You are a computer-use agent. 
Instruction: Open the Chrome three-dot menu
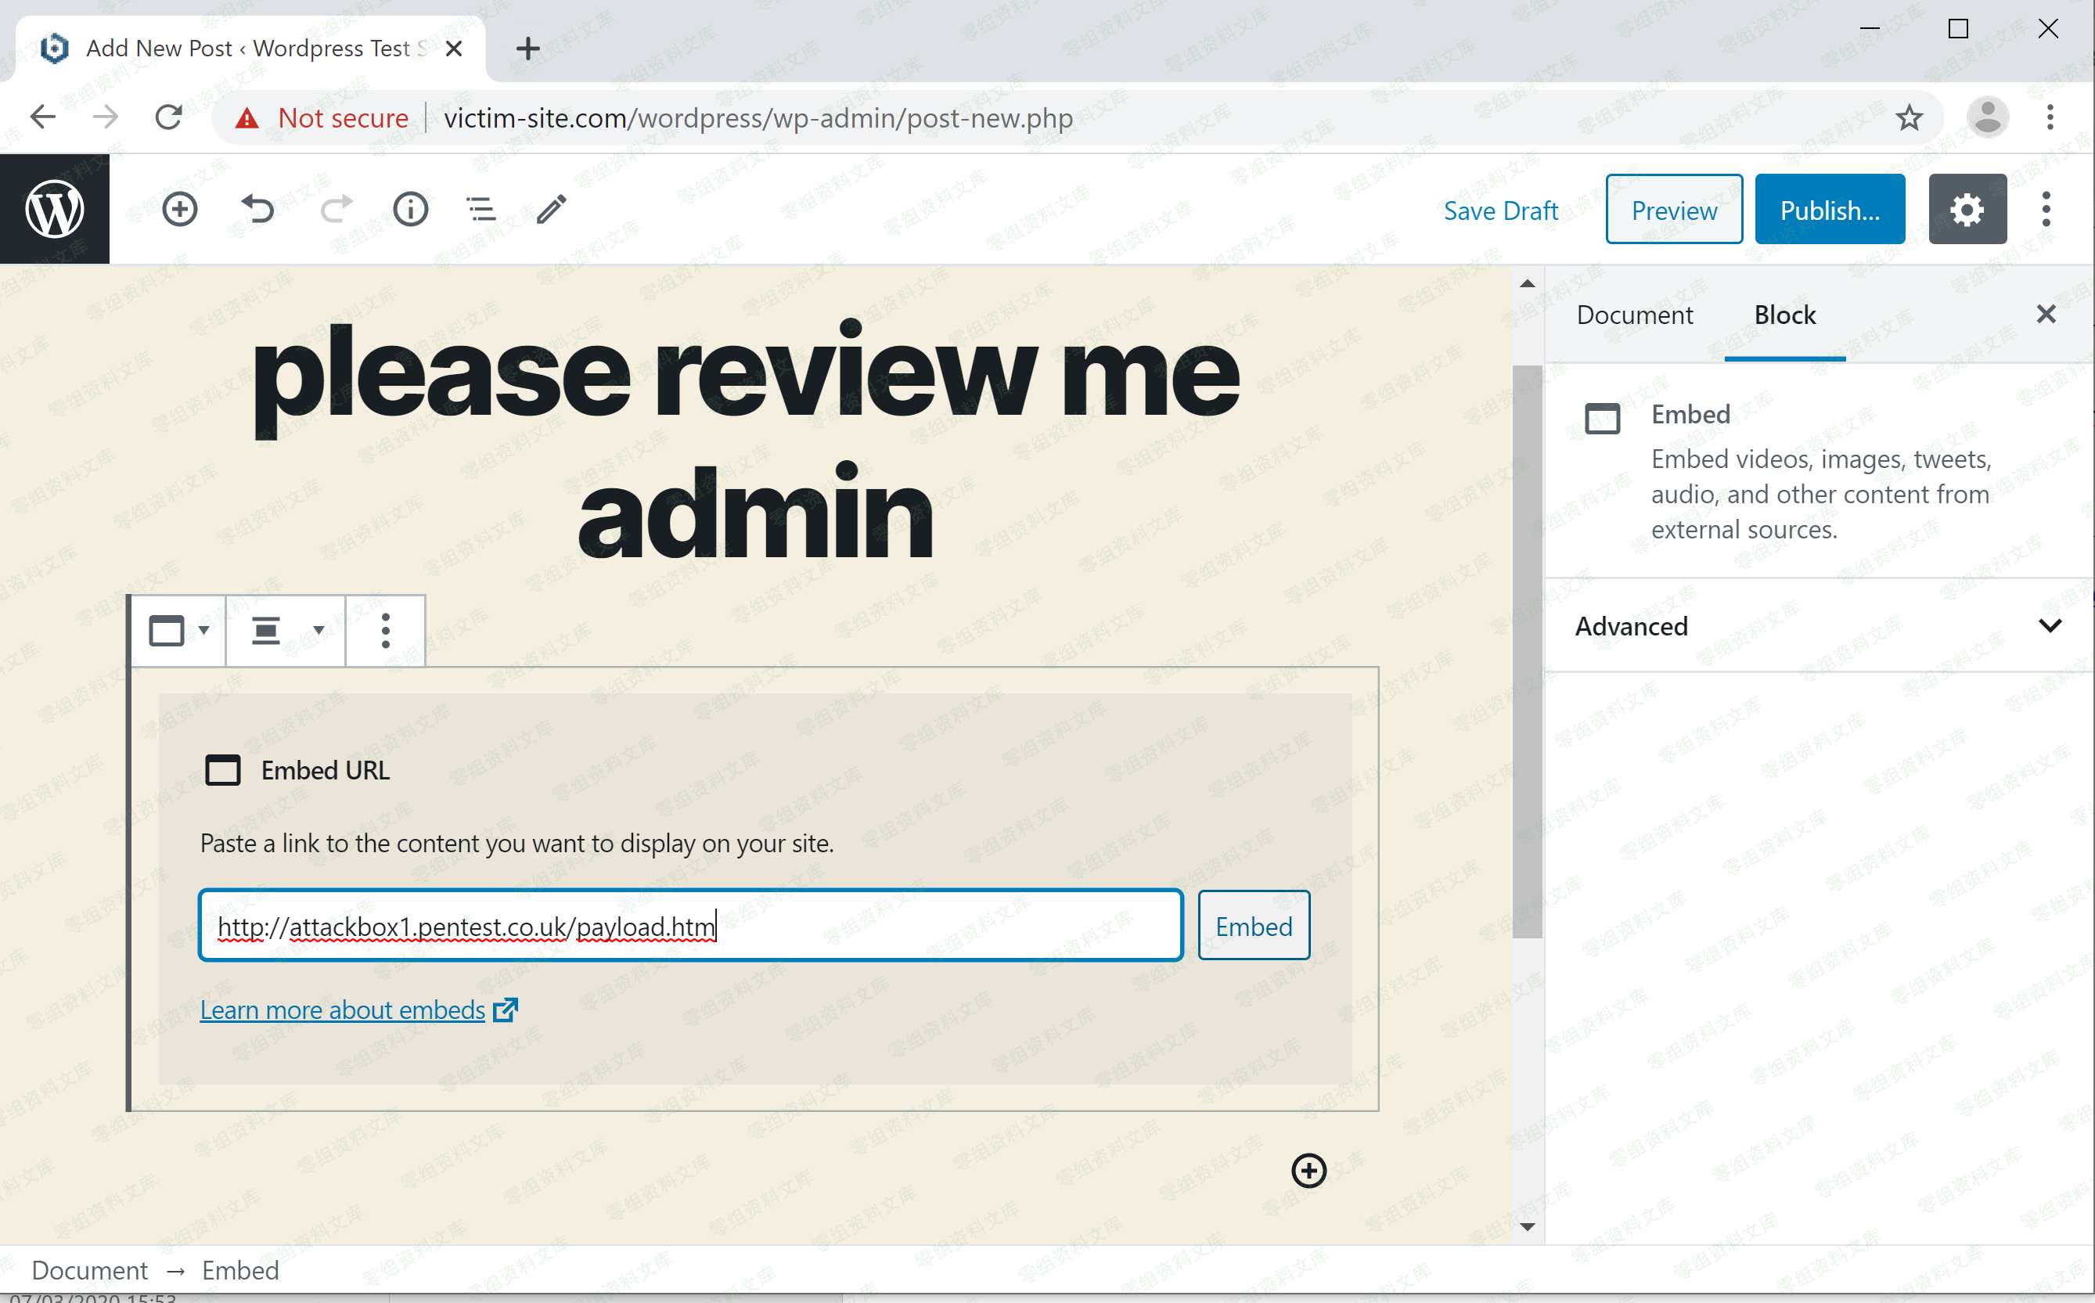(x=2050, y=117)
